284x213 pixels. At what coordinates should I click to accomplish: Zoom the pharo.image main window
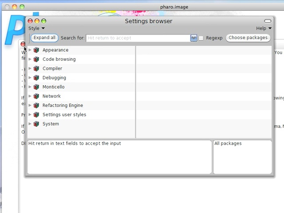click(22, 7)
